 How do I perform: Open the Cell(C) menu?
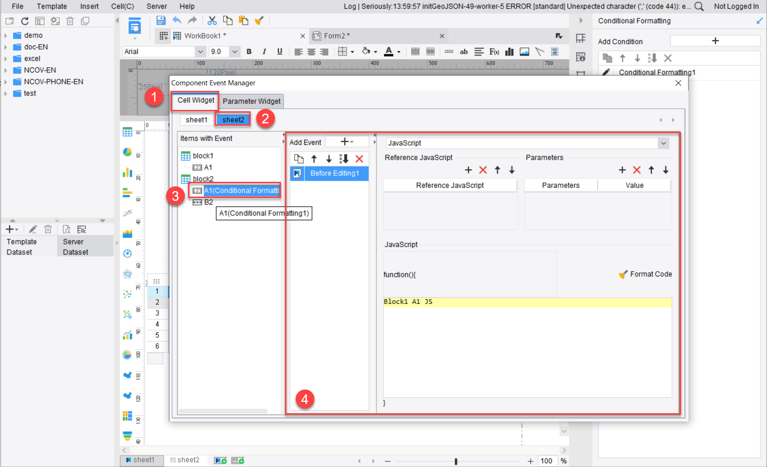coord(123,6)
